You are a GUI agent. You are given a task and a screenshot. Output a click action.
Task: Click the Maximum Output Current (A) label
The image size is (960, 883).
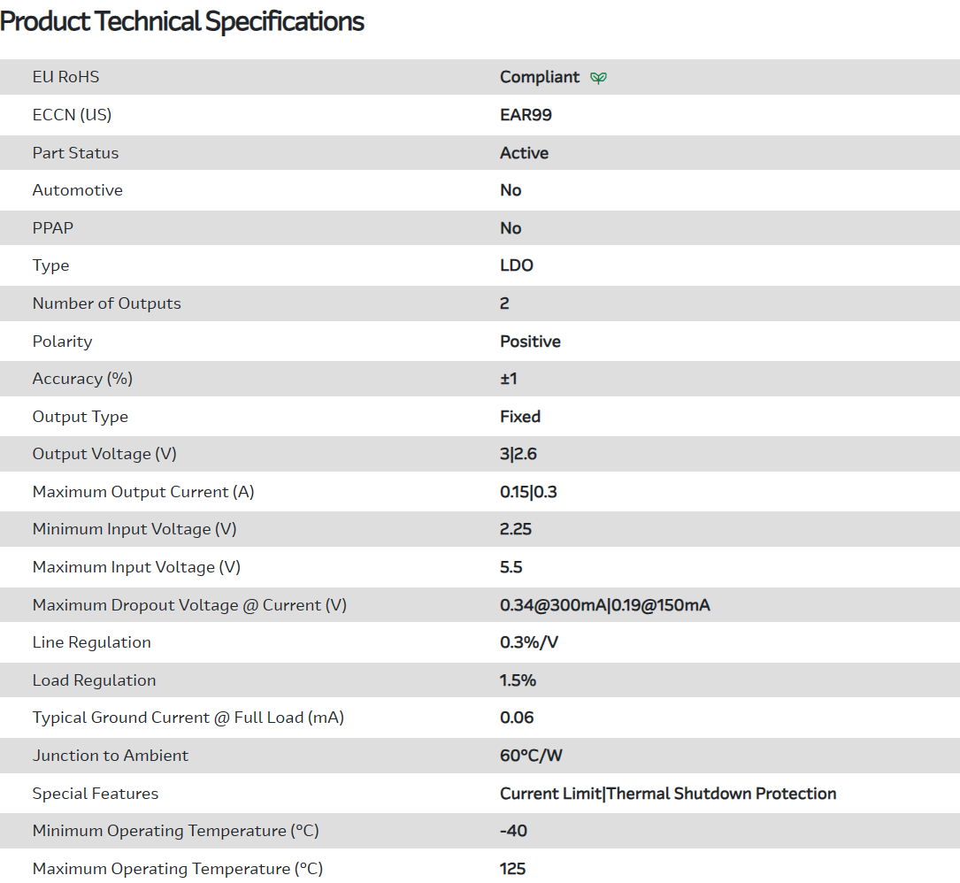click(x=143, y=492)
